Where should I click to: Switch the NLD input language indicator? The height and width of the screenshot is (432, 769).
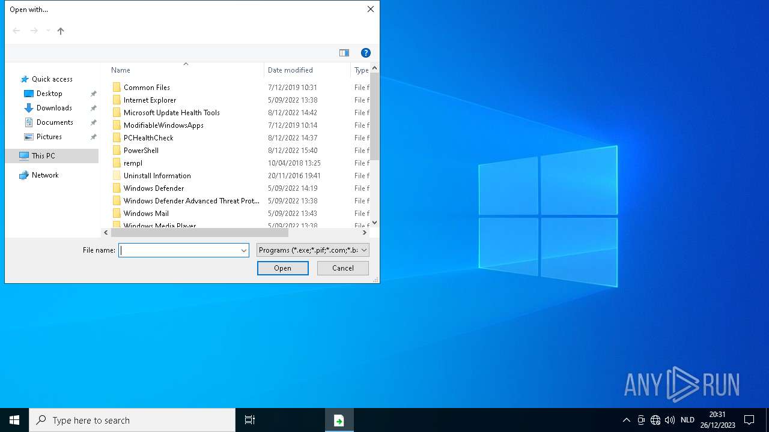tap(687, 420)
